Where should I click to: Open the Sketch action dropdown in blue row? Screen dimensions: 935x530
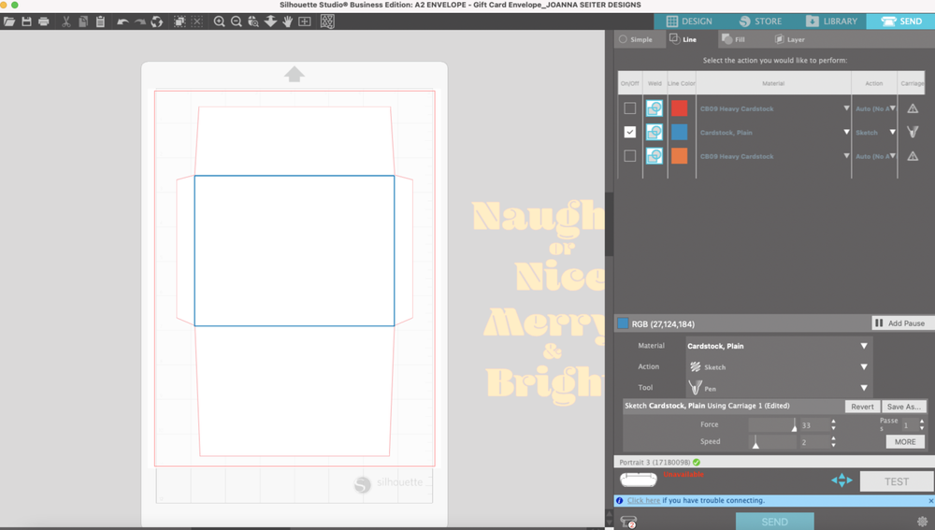tap(893, 133)
